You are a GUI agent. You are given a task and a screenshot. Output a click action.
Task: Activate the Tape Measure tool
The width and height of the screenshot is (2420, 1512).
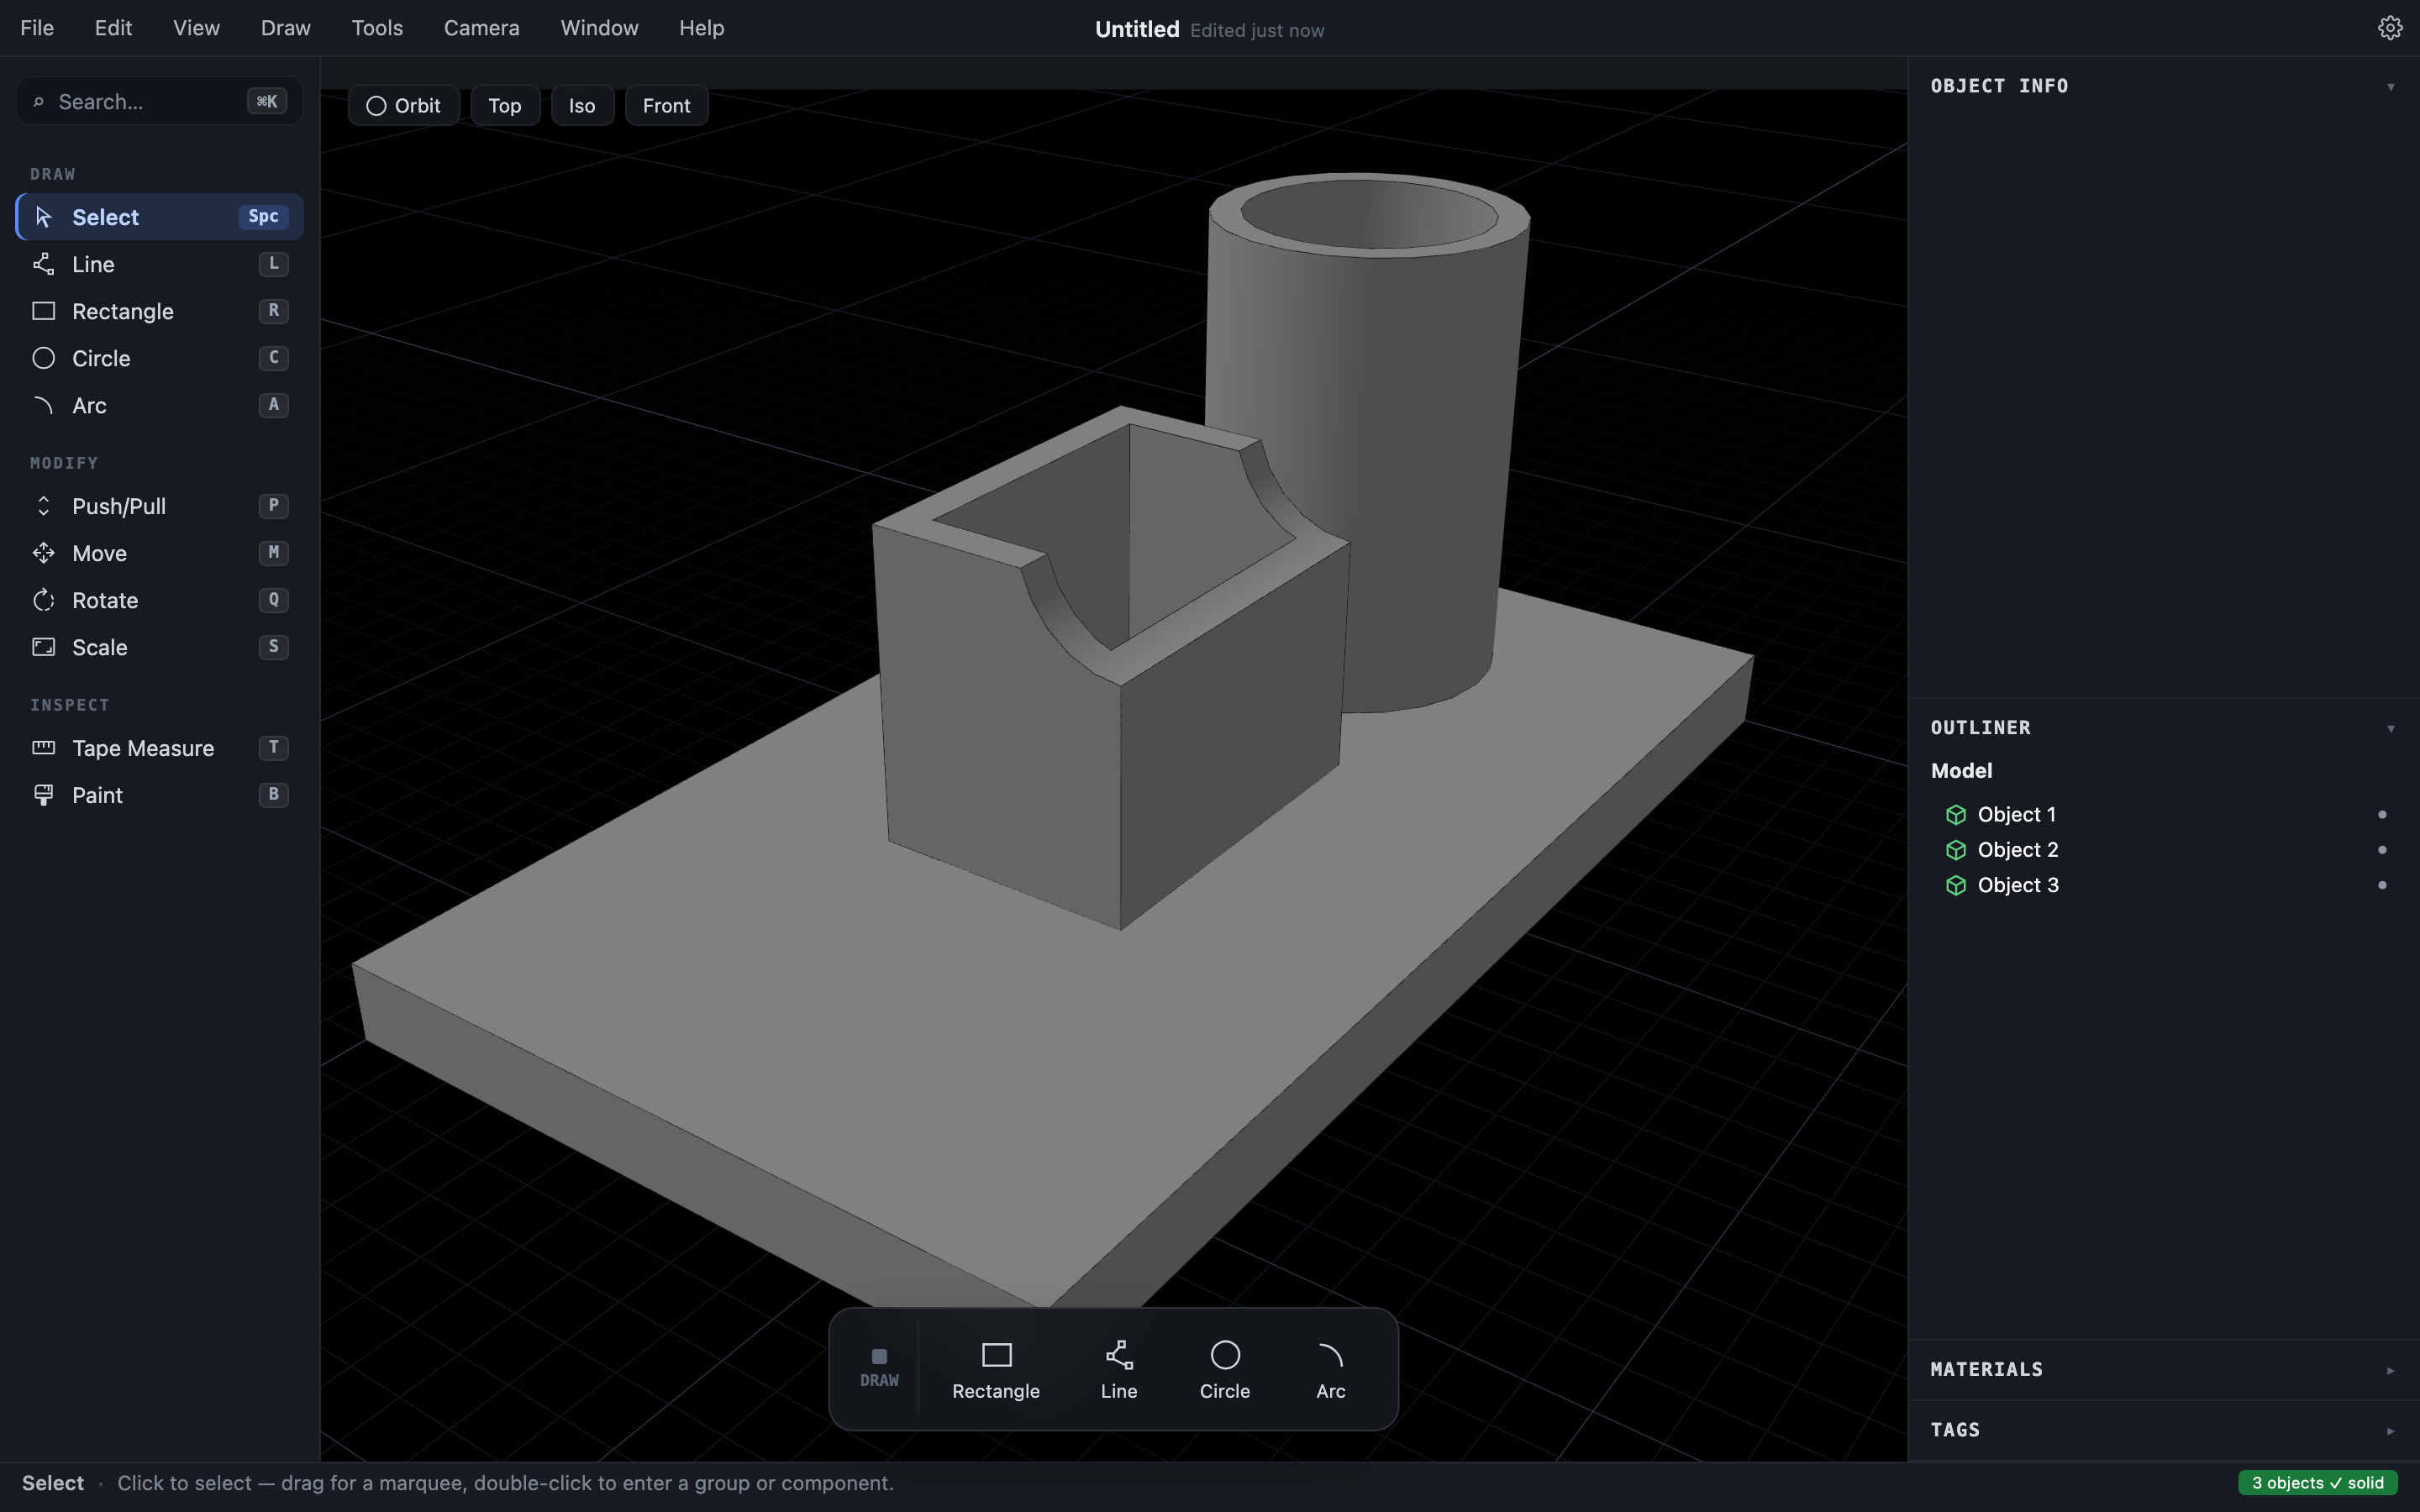point(160,748)
